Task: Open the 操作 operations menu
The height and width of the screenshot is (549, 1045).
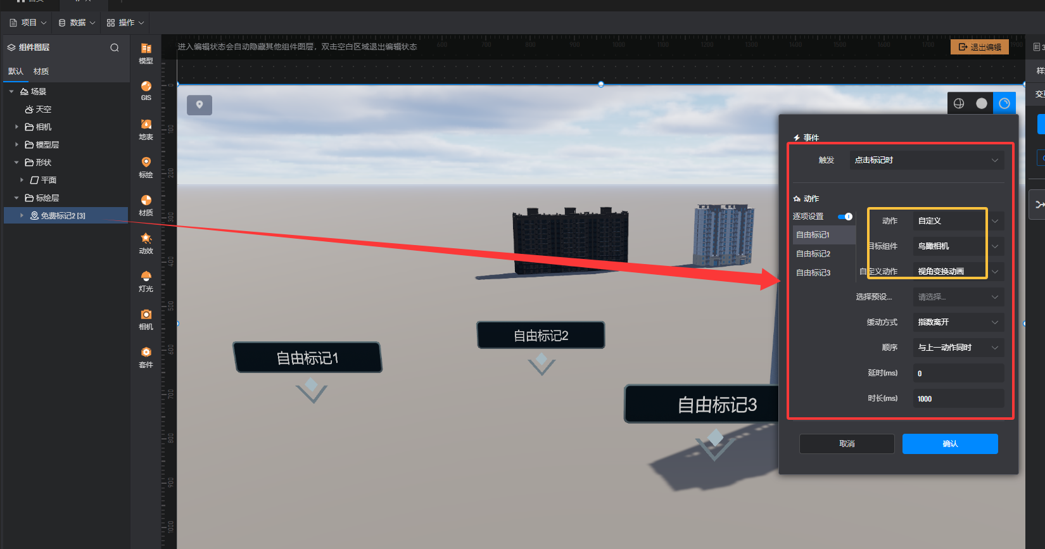Action: (x=125, y=23)
